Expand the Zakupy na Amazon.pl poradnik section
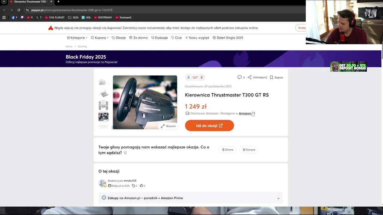Viewport: 383px width, 215px height. [x=191, y=198]
